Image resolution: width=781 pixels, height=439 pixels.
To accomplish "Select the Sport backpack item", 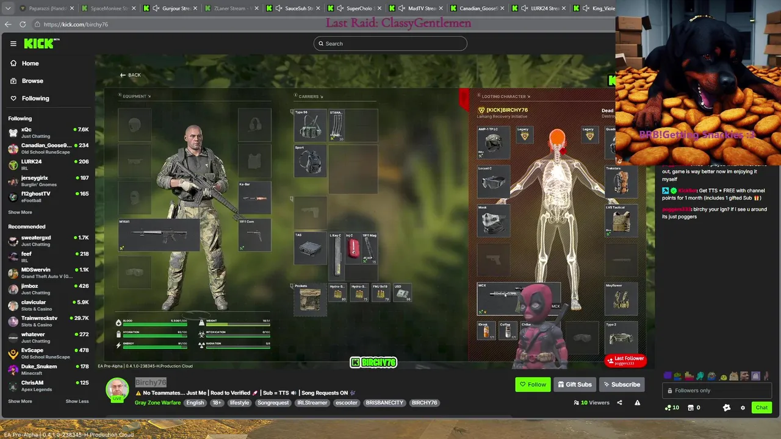I will pos(310,161).
